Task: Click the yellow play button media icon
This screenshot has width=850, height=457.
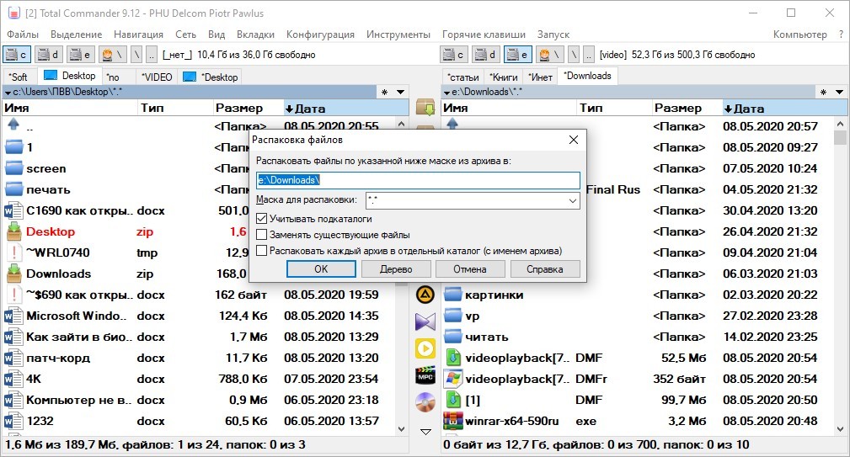Action: (425, 348)
